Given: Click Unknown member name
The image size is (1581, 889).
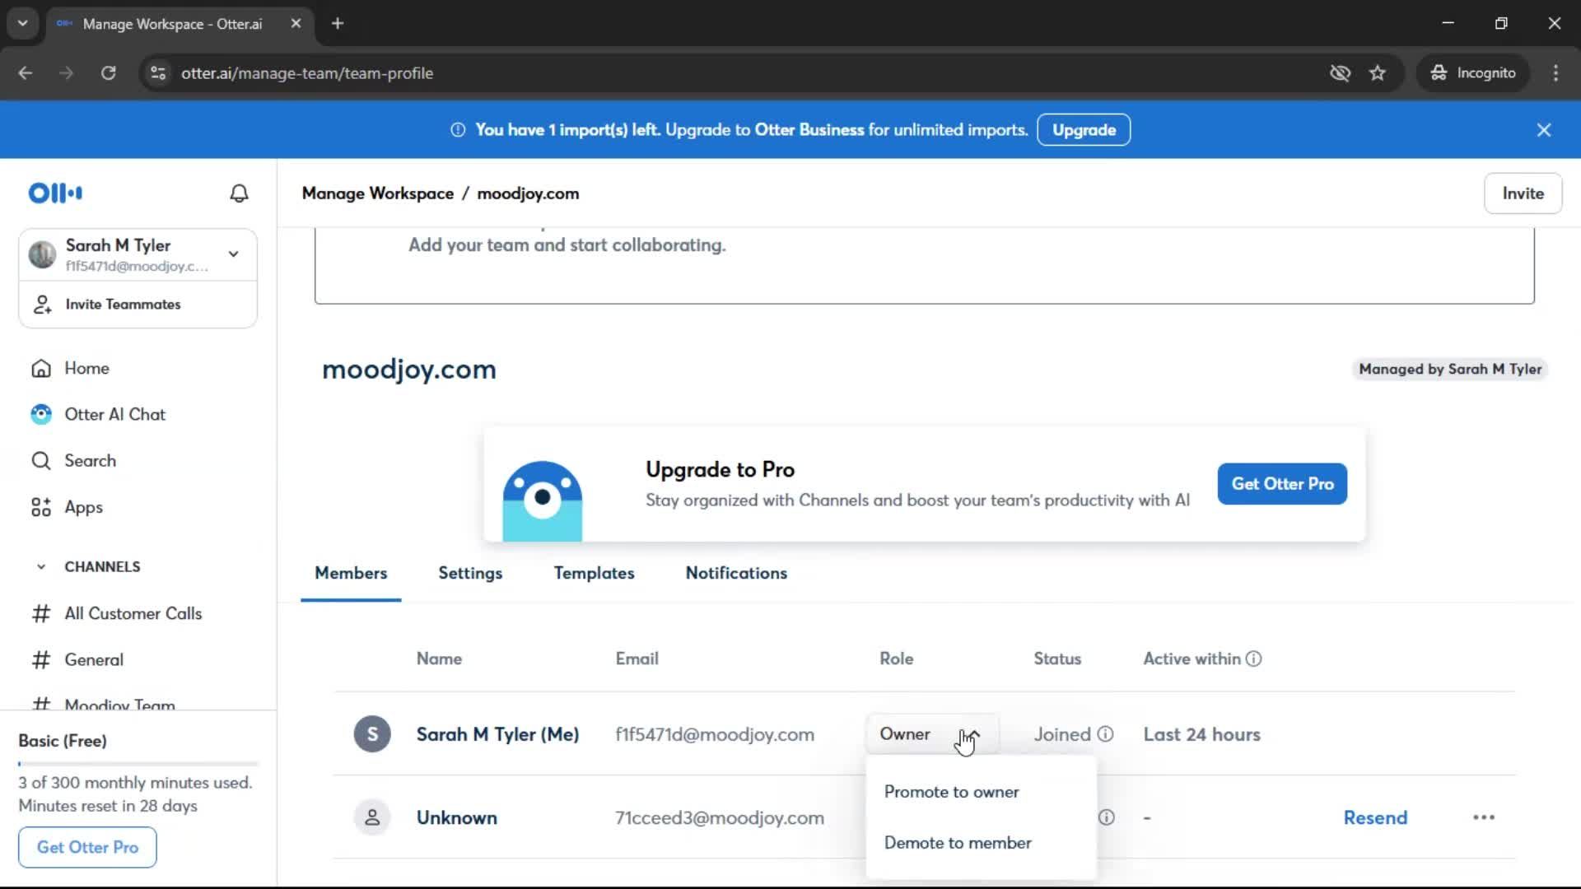Looking at the screenshot, I should pos(457,817).
